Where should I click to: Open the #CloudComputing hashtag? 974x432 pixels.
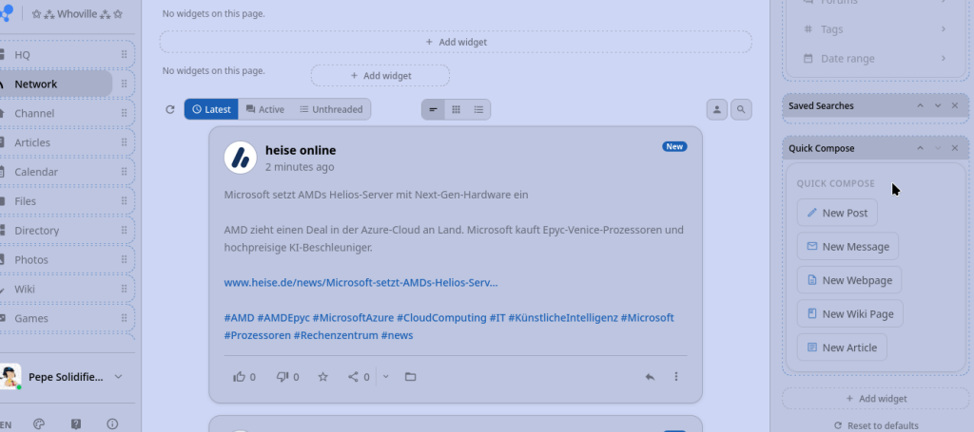(441, 318)
